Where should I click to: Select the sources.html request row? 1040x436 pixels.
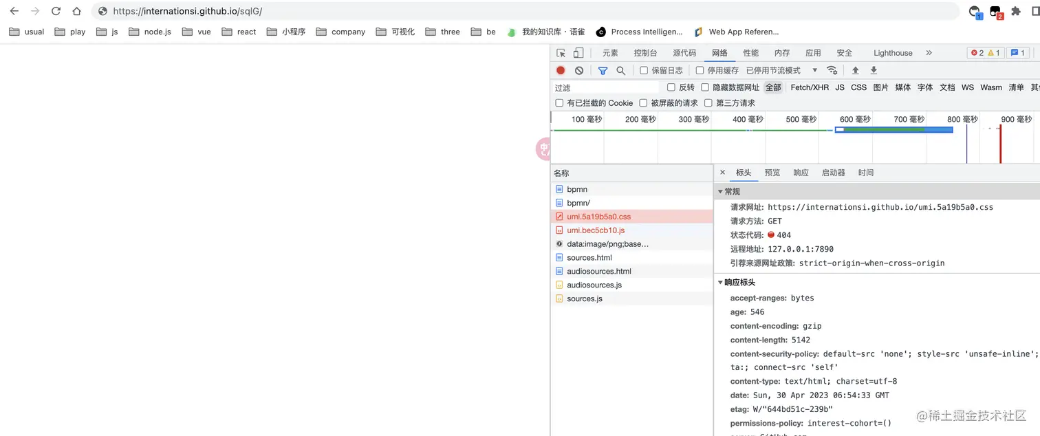coord(632,258)
